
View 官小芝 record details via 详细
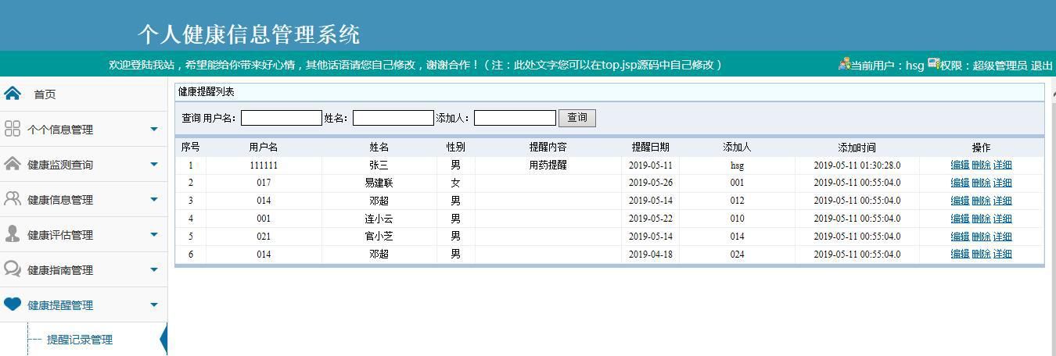pyautogui.click(x=1002, y=237)
